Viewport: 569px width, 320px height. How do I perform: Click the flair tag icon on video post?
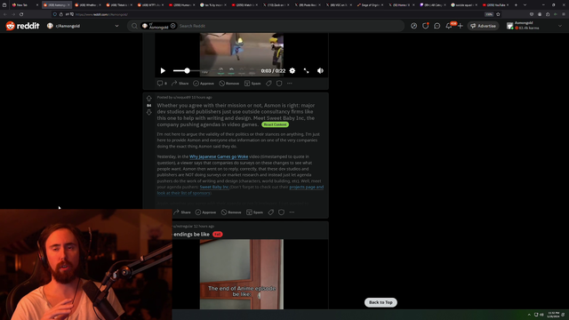(268, 84)
